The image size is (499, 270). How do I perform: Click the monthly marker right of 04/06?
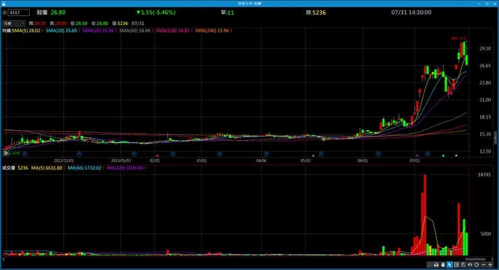pyautogui.click(x=266, y=154)
